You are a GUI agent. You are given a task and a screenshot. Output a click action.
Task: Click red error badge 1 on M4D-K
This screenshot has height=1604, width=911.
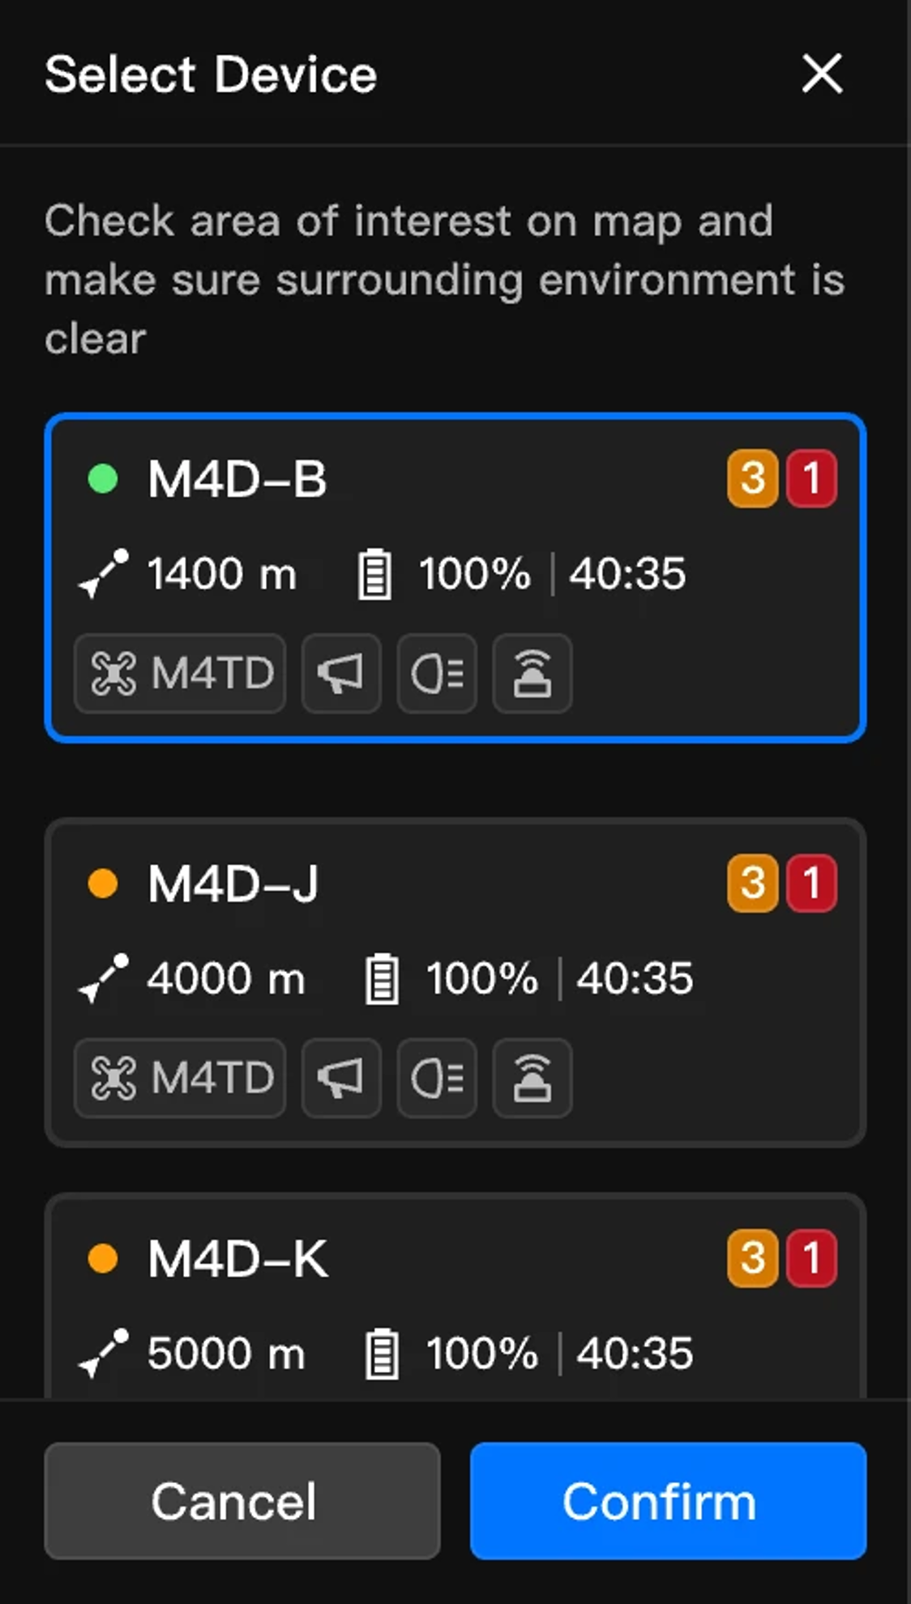tap(811, 1259)
